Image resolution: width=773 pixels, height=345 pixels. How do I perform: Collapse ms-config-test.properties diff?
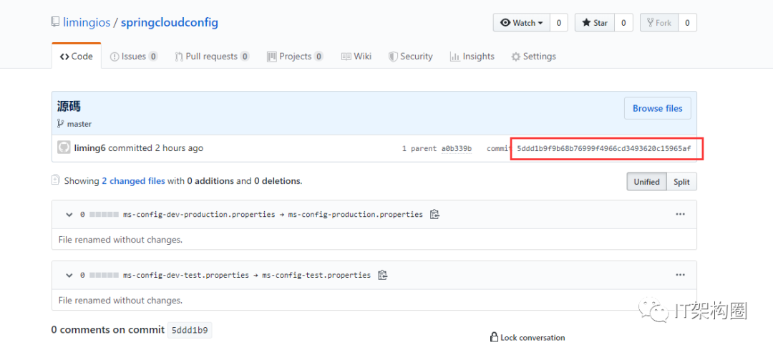click(x=69, y=275)
